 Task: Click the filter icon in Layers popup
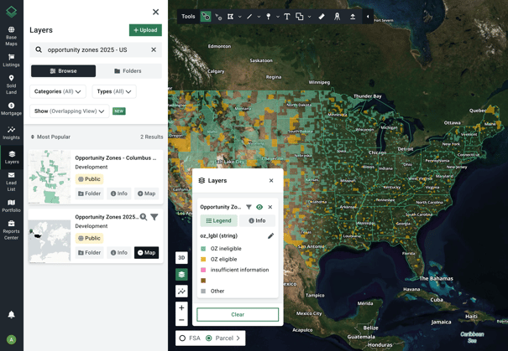249,207
